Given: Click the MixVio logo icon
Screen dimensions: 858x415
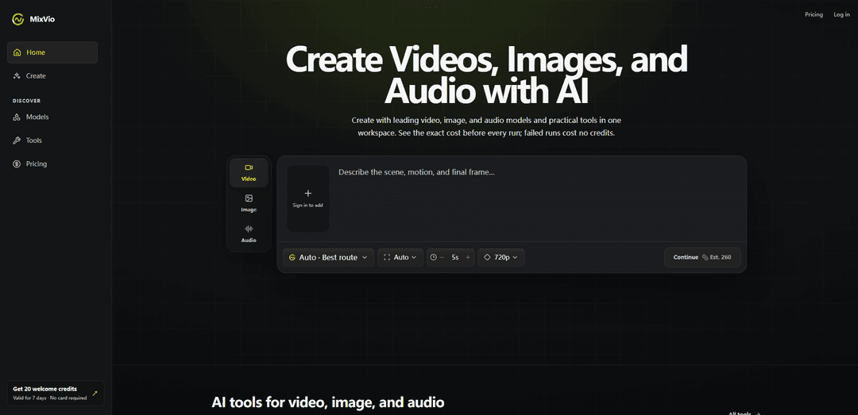Looking at the screenshot, I should tap(18, 19).
